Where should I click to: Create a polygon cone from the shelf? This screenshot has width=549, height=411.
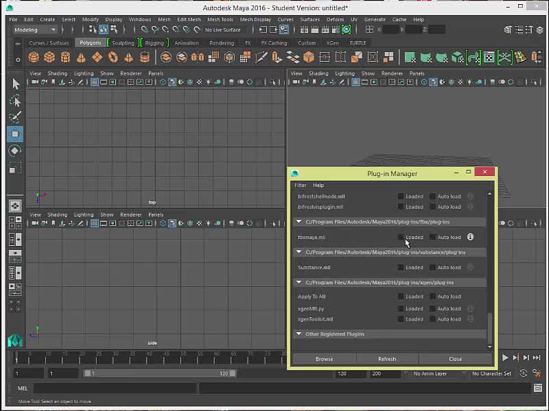81,57
